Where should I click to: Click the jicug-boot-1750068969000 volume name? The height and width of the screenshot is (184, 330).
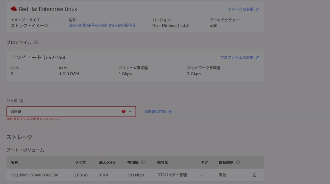point(34,175)
